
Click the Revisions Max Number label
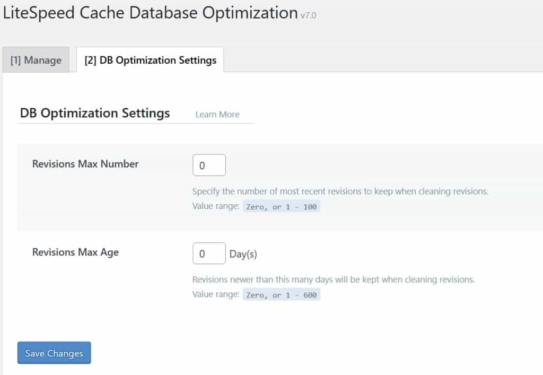point(85,164)
